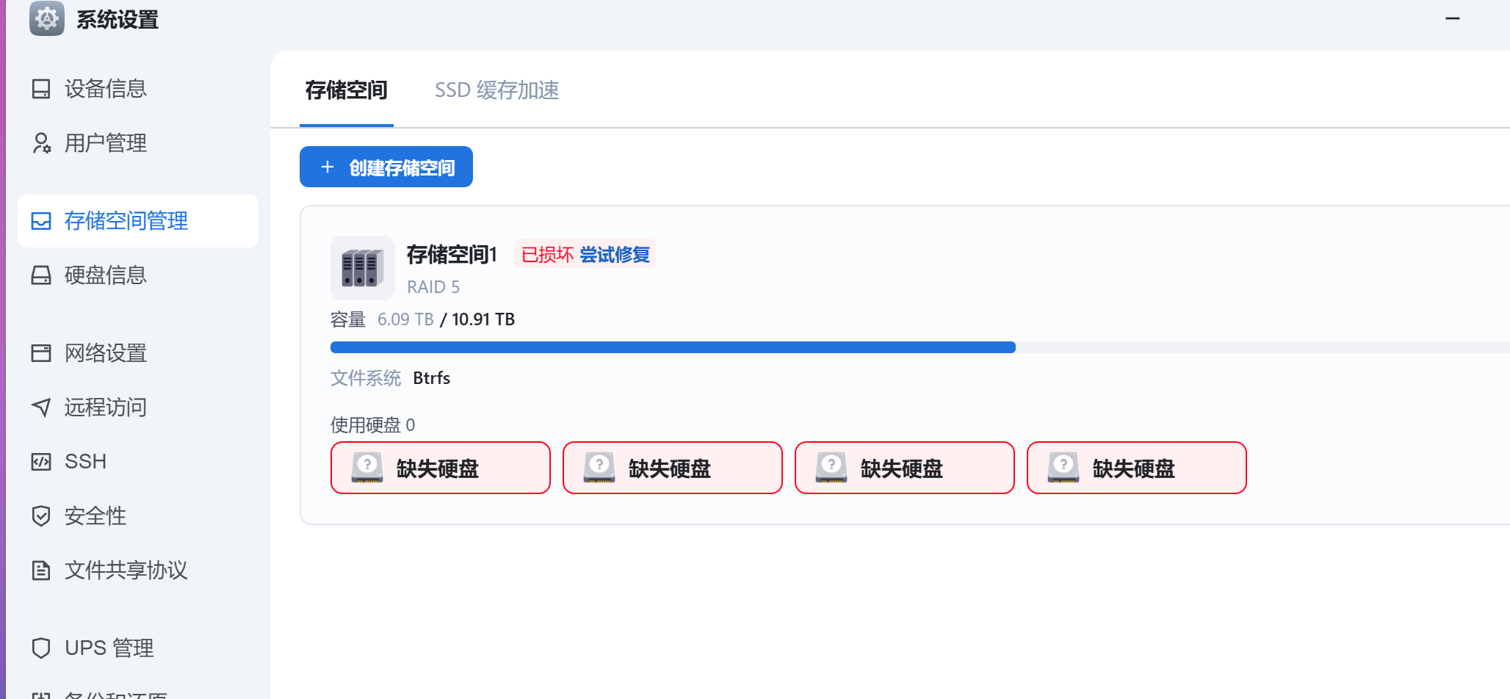Click the 已损坏 status label

547,255
